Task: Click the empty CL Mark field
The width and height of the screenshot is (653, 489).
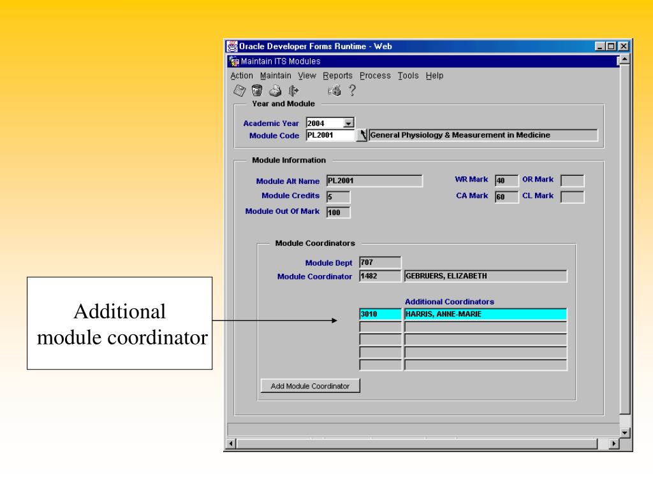Action: (572, 197)
